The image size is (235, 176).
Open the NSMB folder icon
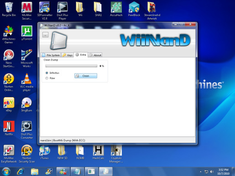click(x=80, y=152)
